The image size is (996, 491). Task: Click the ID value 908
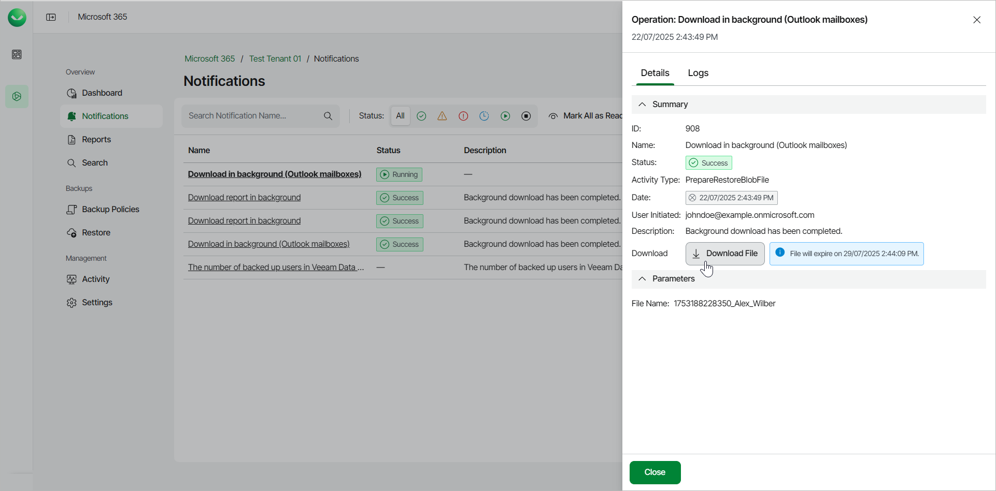coord(692,128)
